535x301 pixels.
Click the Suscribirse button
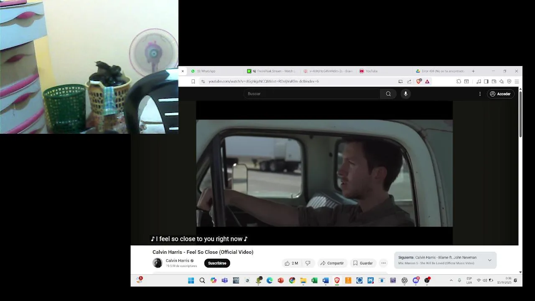217,263
